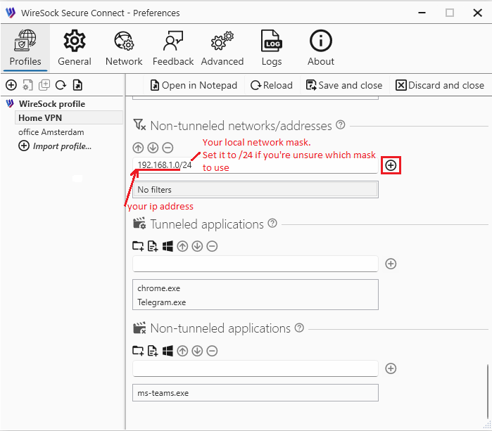This screenshot has width=492, height=431.
Task: Open the Network settings tab
Action: [x=124, y=48]
